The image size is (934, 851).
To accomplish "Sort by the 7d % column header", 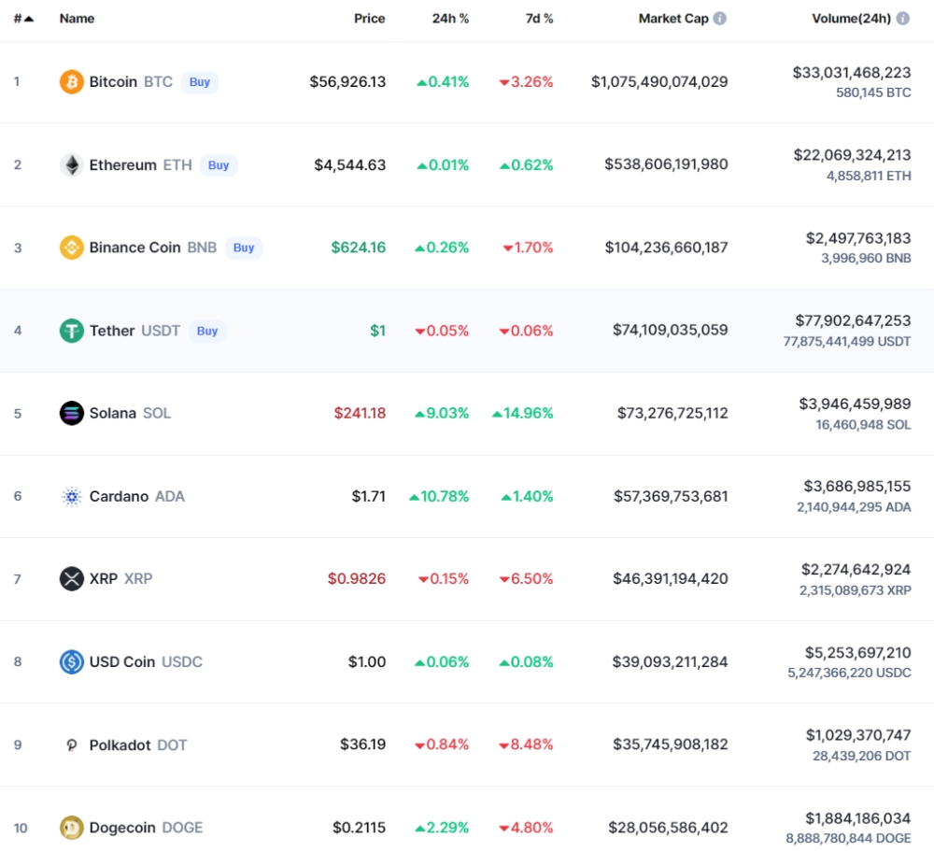I will click(x=539, y=19).
